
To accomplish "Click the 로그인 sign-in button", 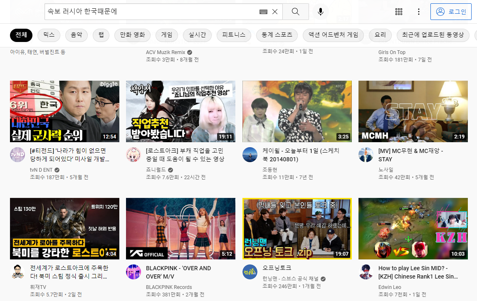I will [451, 12].
